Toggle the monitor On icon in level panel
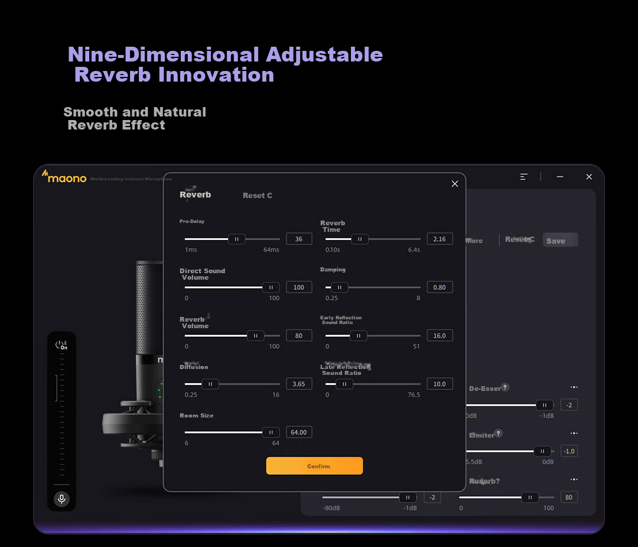 click(61, 345)
